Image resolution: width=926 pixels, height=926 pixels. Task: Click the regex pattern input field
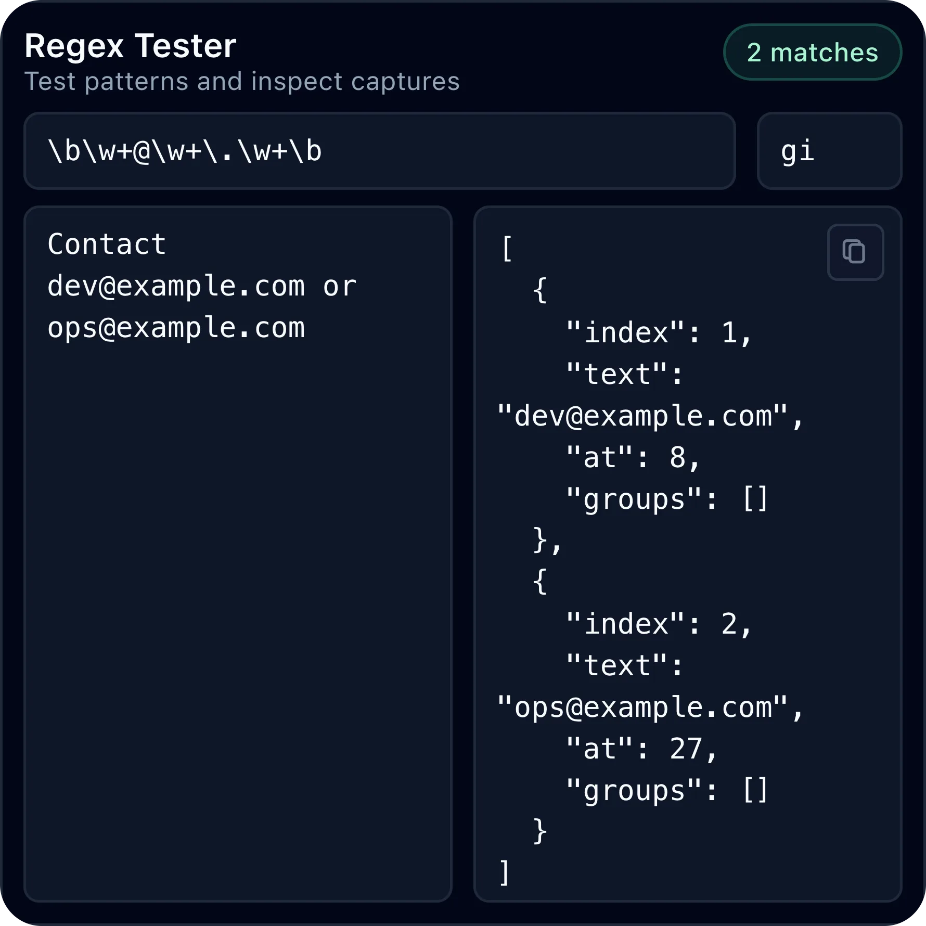tap(380, 151)
